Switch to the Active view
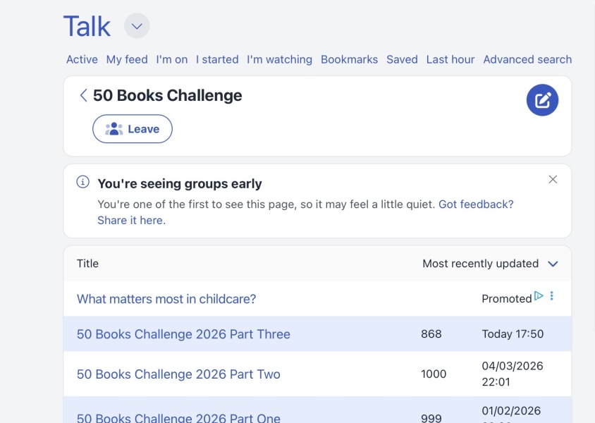 (x=82, y=59)
